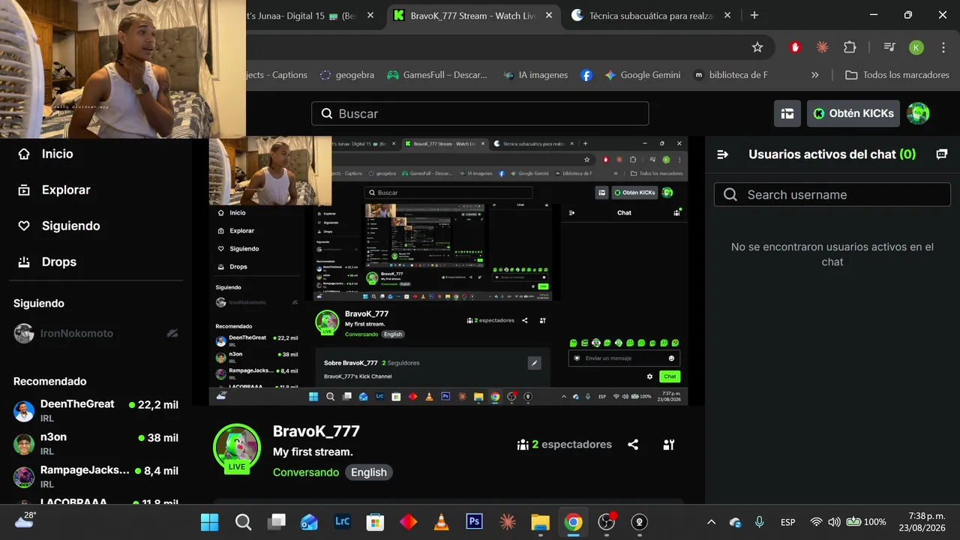Click the offline icon next to IronNokomoto
The width and height of the screenshot is (960, 540).
click(172, 333)
